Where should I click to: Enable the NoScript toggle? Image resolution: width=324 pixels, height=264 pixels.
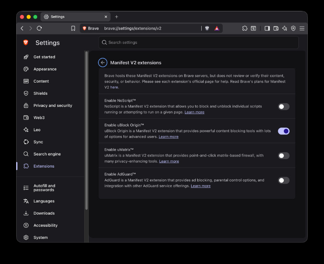click(x=283, y=106)
